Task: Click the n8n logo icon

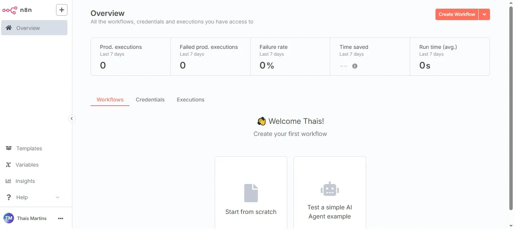Action: point(9,10)
